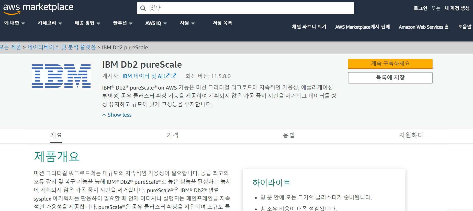
Task: Open the 저장 목록 menu item
Action: pyautogui.click(x=222, y=23)
